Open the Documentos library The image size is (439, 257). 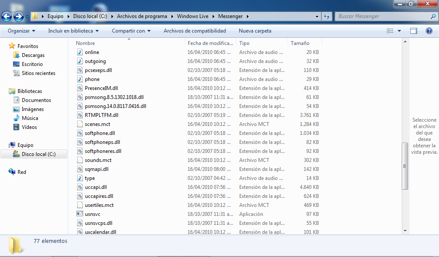36,100
